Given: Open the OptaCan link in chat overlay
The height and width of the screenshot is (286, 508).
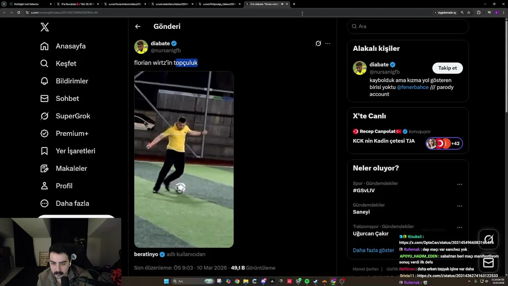Looking at the screenshot, I should coord(446,242).
